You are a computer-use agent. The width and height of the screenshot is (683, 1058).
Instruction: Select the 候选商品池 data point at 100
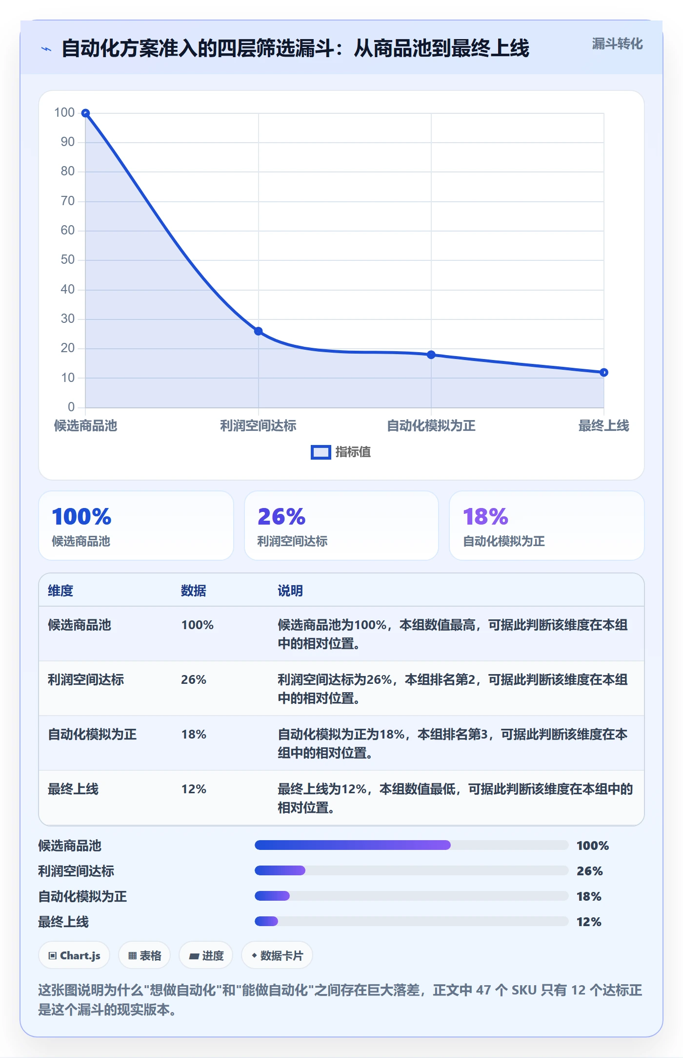[85, 113]
